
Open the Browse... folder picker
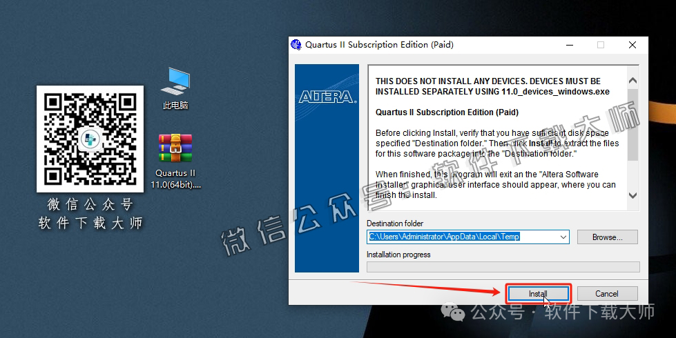[x=607, y=237]
